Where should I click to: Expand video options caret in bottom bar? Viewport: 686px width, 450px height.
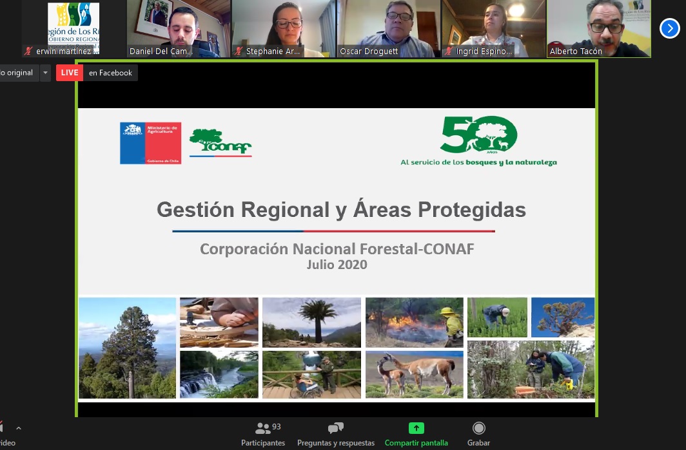[18, 429]
